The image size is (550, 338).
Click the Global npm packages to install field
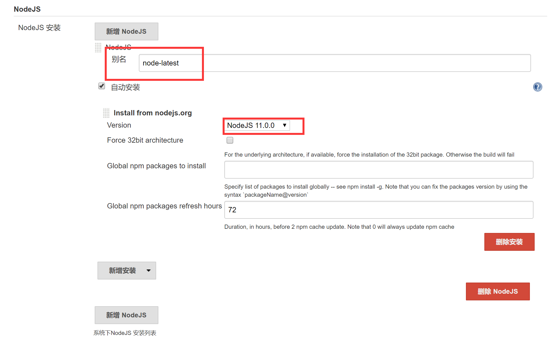point(379,170)
